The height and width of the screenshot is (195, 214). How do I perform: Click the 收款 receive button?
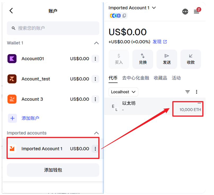pos(191,59)
